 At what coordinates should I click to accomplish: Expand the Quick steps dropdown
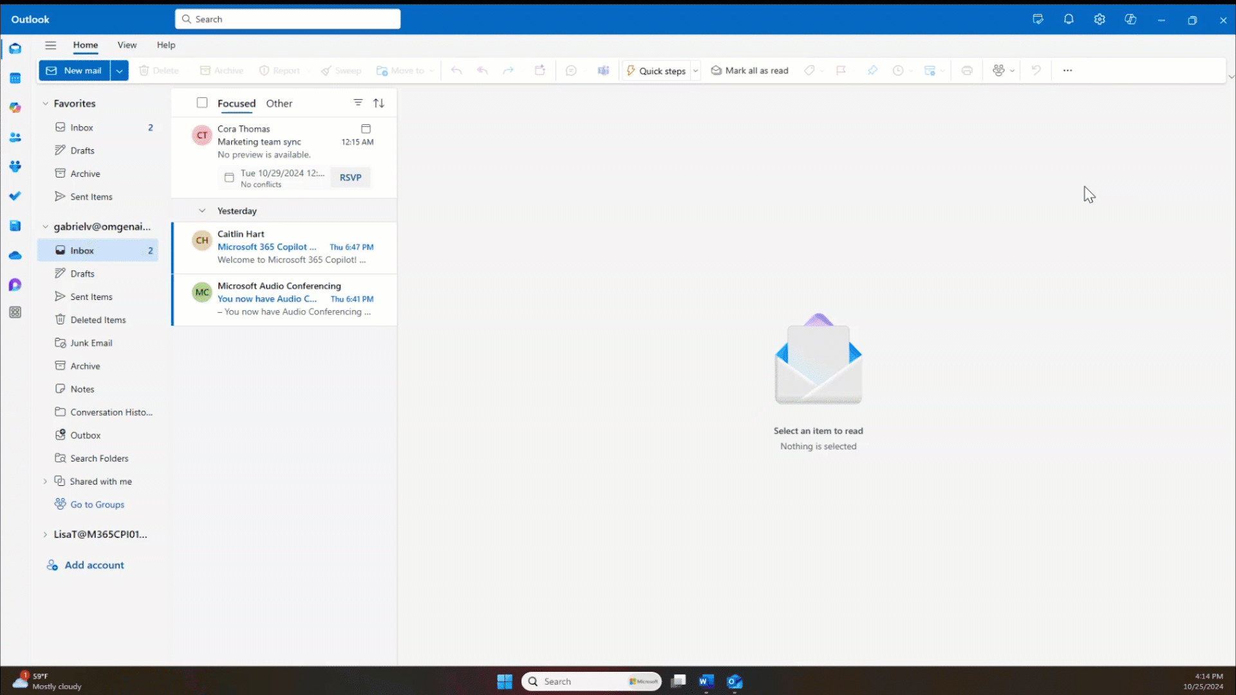click(x=695, y=71)
